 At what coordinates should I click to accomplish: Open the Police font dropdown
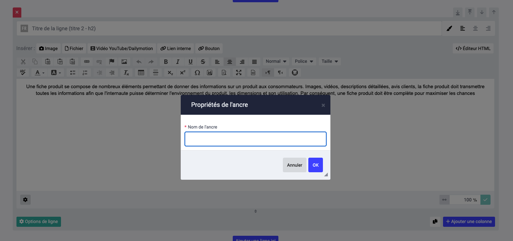point(304,61)
